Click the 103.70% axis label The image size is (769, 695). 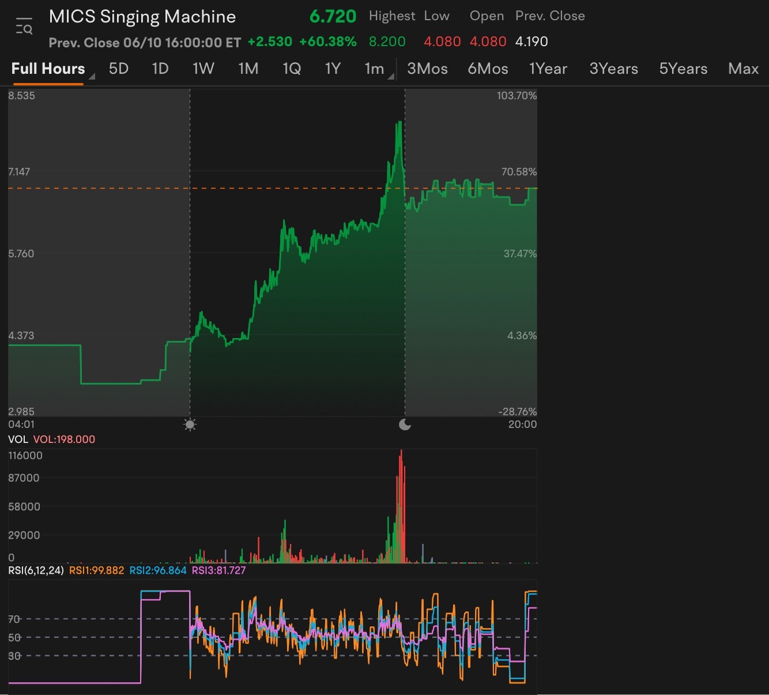click(517, 96)
